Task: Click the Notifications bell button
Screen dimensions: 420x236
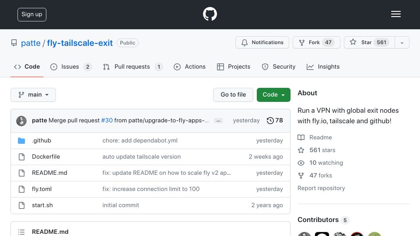Action: (x=262, y=42)
